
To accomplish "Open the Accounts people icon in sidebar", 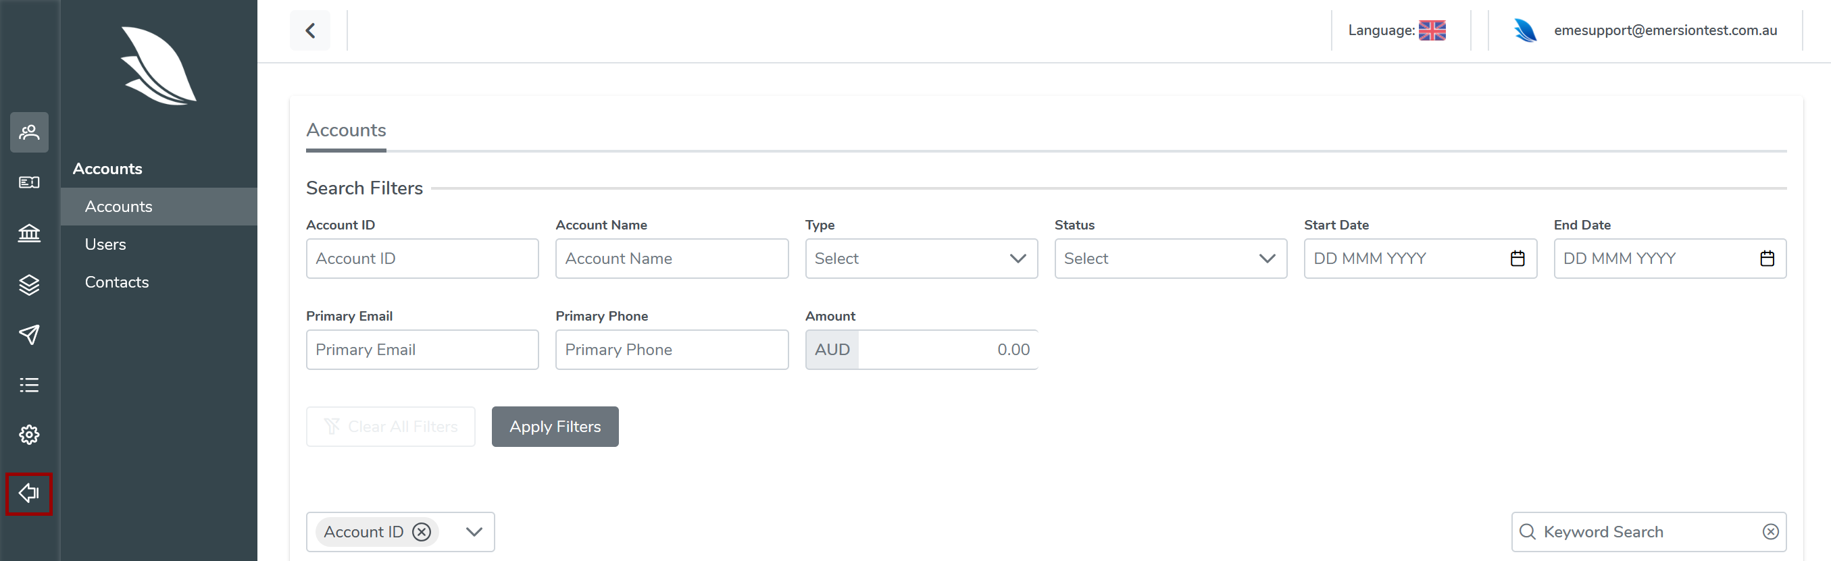I will click(x=29, y=132).
